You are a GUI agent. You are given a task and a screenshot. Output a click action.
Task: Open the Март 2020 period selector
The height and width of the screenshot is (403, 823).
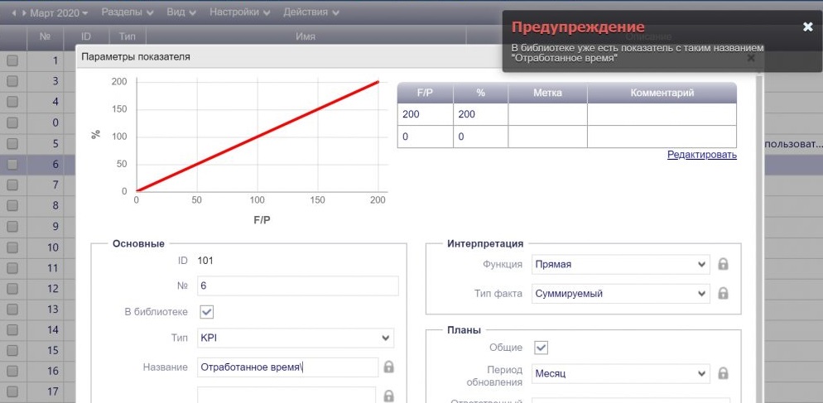pyautogui.click(x=59, y=13)
